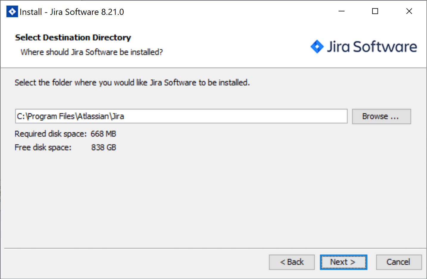Click the blue Jira diamond logo

click(x=317, y=46)
